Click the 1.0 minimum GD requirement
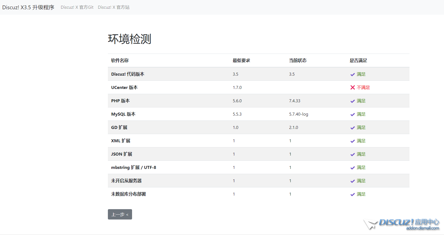 click(x=236, y=128)
